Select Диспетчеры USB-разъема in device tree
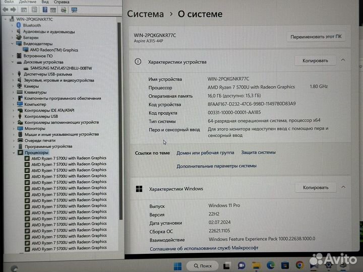Image resolution: width=363 pixels, height=272 pixels. tap(48, 74)
